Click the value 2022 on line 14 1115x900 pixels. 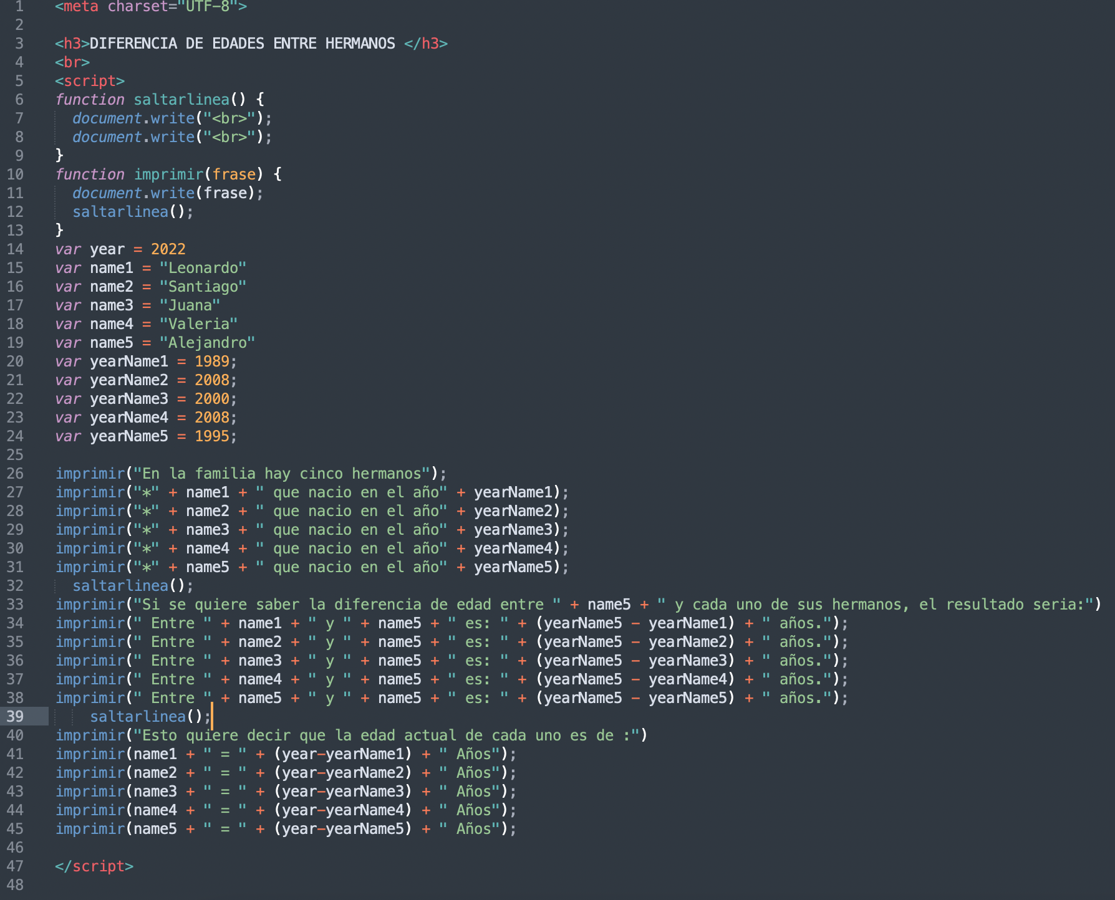coord(168,249)
